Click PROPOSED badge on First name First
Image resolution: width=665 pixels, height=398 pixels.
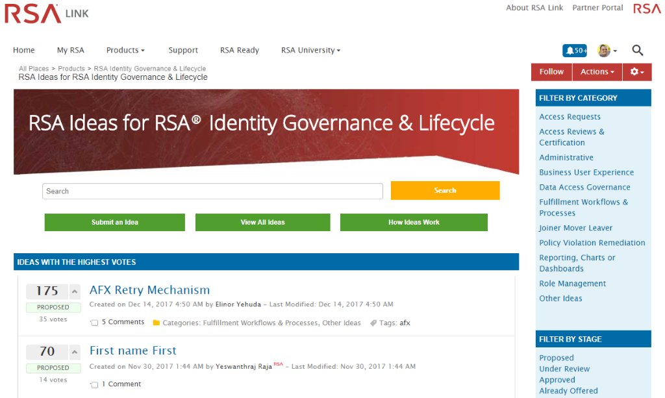(53, 368)
